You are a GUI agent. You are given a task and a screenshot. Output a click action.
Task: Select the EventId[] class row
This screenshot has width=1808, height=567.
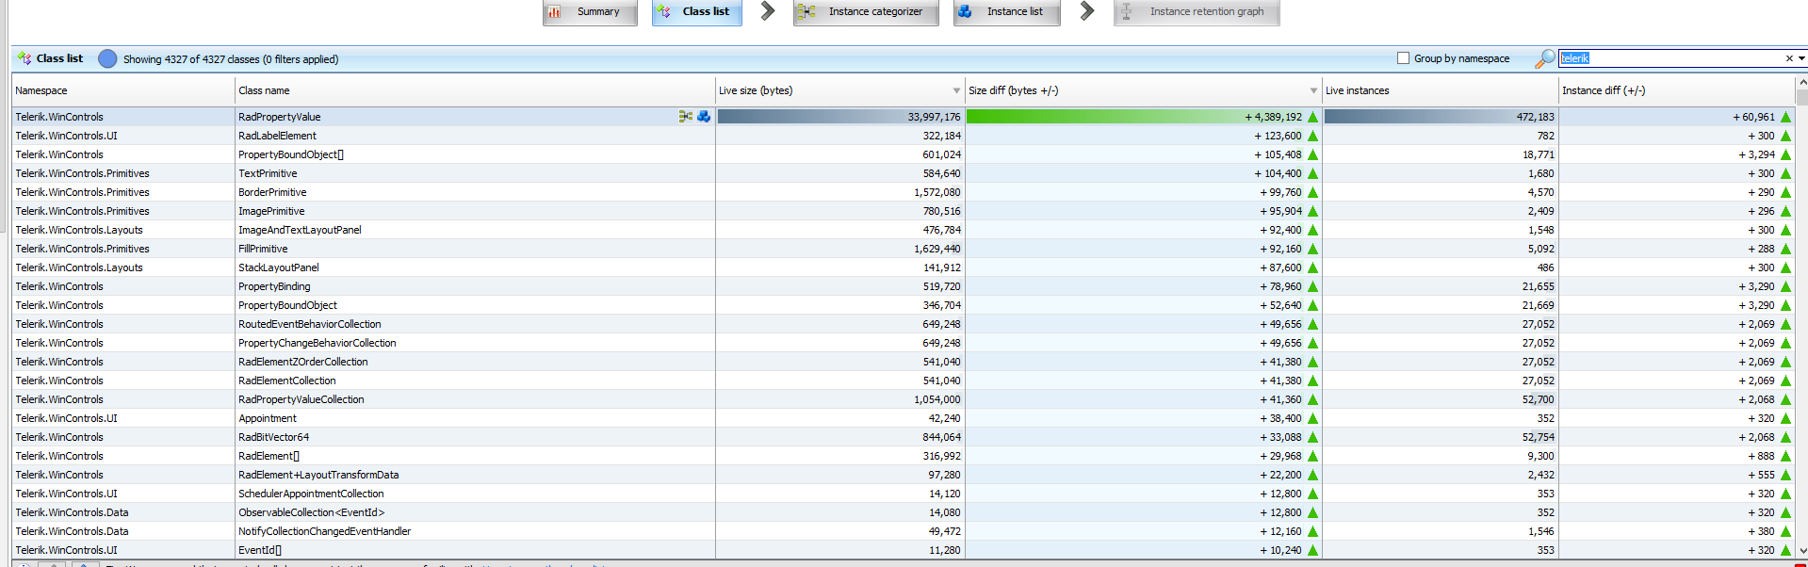coord(903,550)
